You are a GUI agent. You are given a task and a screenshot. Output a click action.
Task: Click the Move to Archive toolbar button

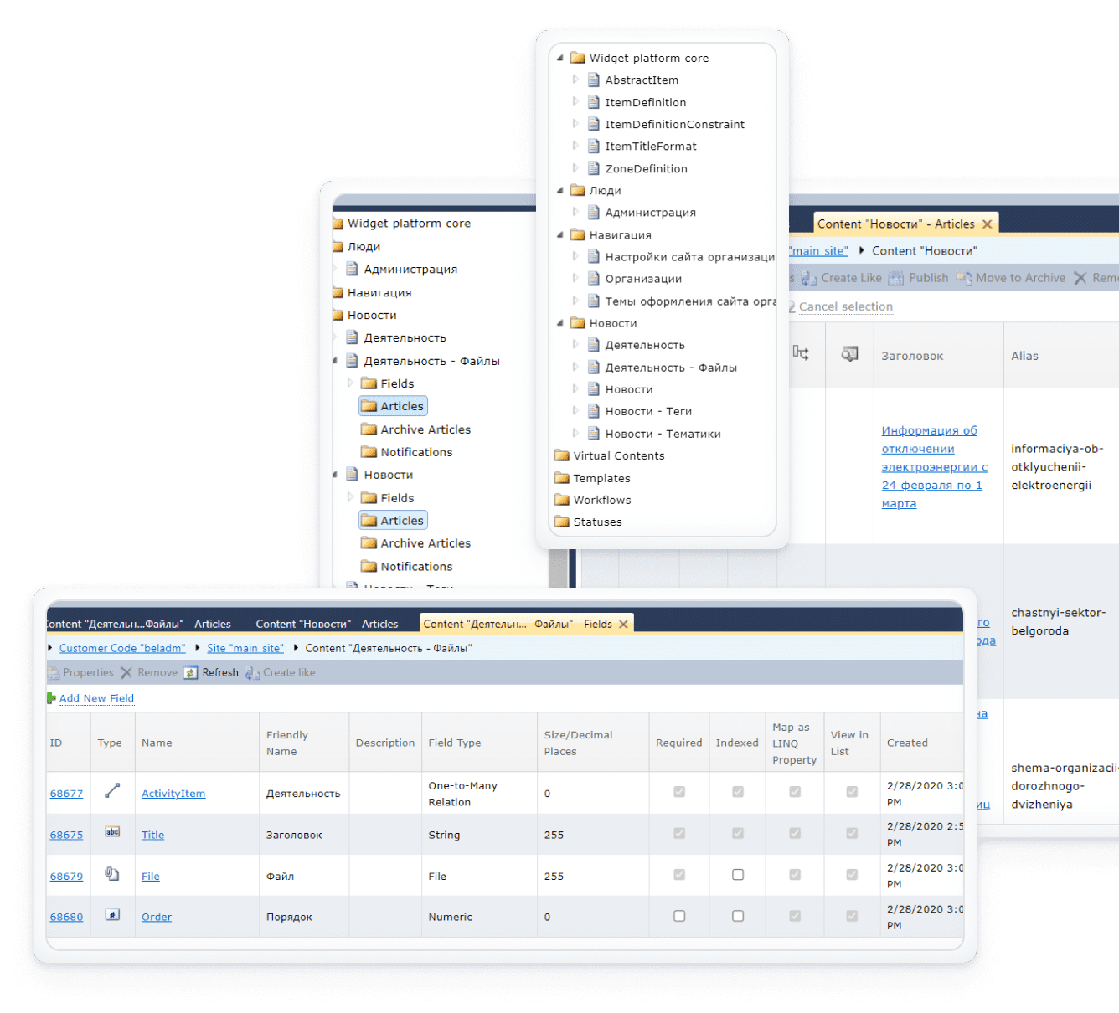coord(1011,278)
